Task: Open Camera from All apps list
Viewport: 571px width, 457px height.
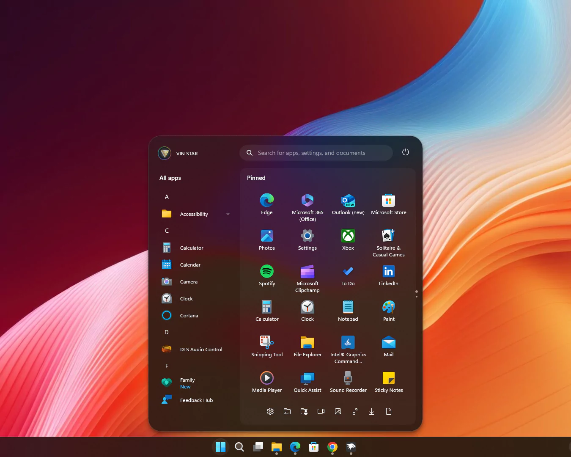Action: [195, 282]
